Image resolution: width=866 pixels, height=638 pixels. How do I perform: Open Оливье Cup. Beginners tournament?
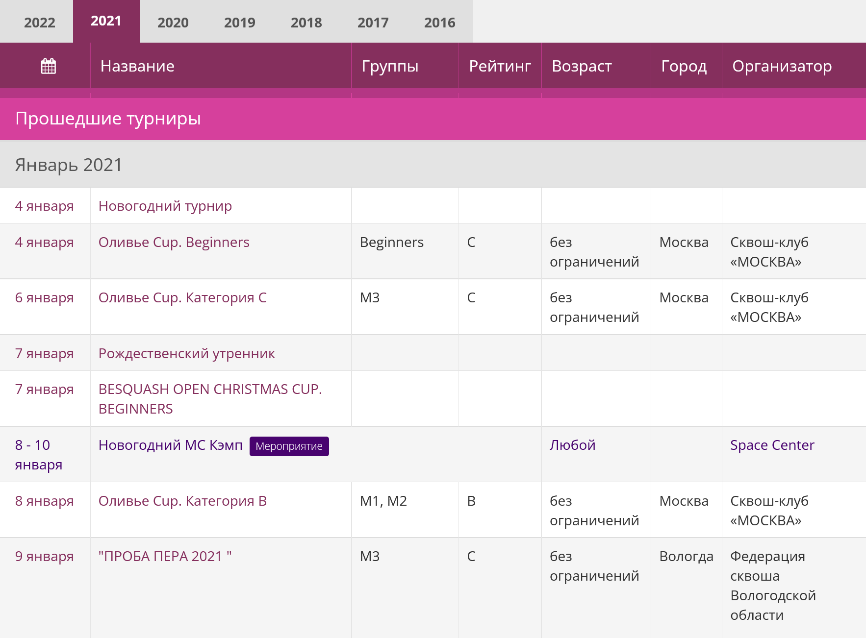pos(174,242)
